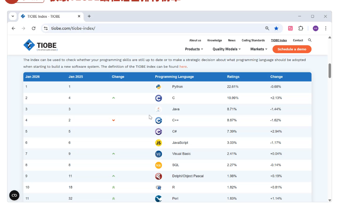
Task: Click the Delphi/Object Pascal name
Action: [188, 176]
